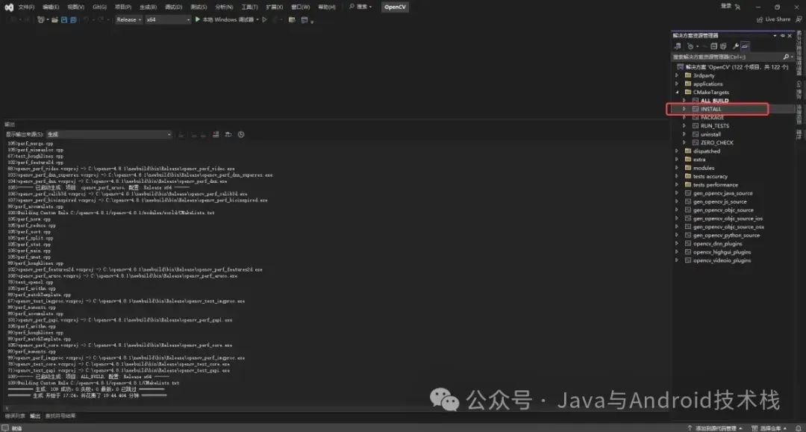
Task: Open the 视图(V) menu
Action: pyautogui.click(x=75, y=7)
